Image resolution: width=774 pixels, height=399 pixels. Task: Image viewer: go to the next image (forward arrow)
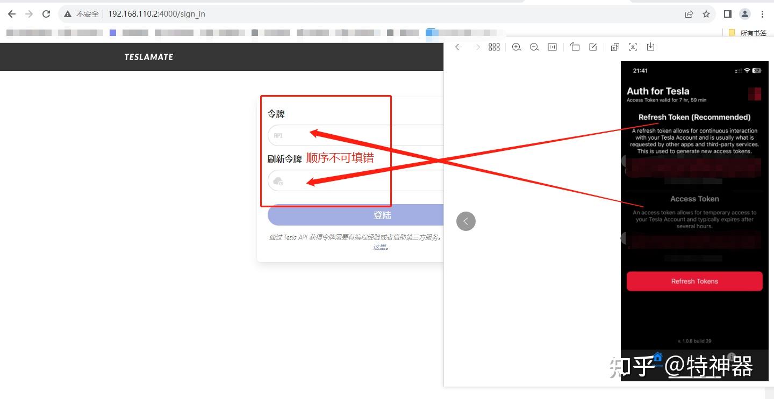tap(476, 47)
